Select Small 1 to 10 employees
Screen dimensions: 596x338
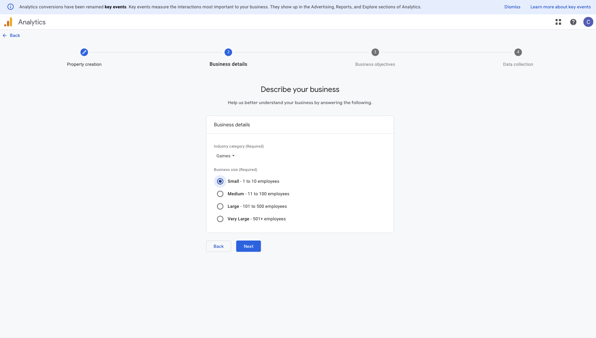(x=220, y=181)
